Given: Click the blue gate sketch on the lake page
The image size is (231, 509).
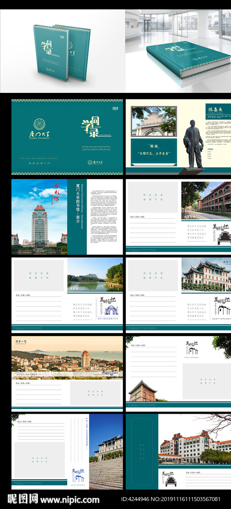Looking at the screenshot, I should [x=111, y=311].
